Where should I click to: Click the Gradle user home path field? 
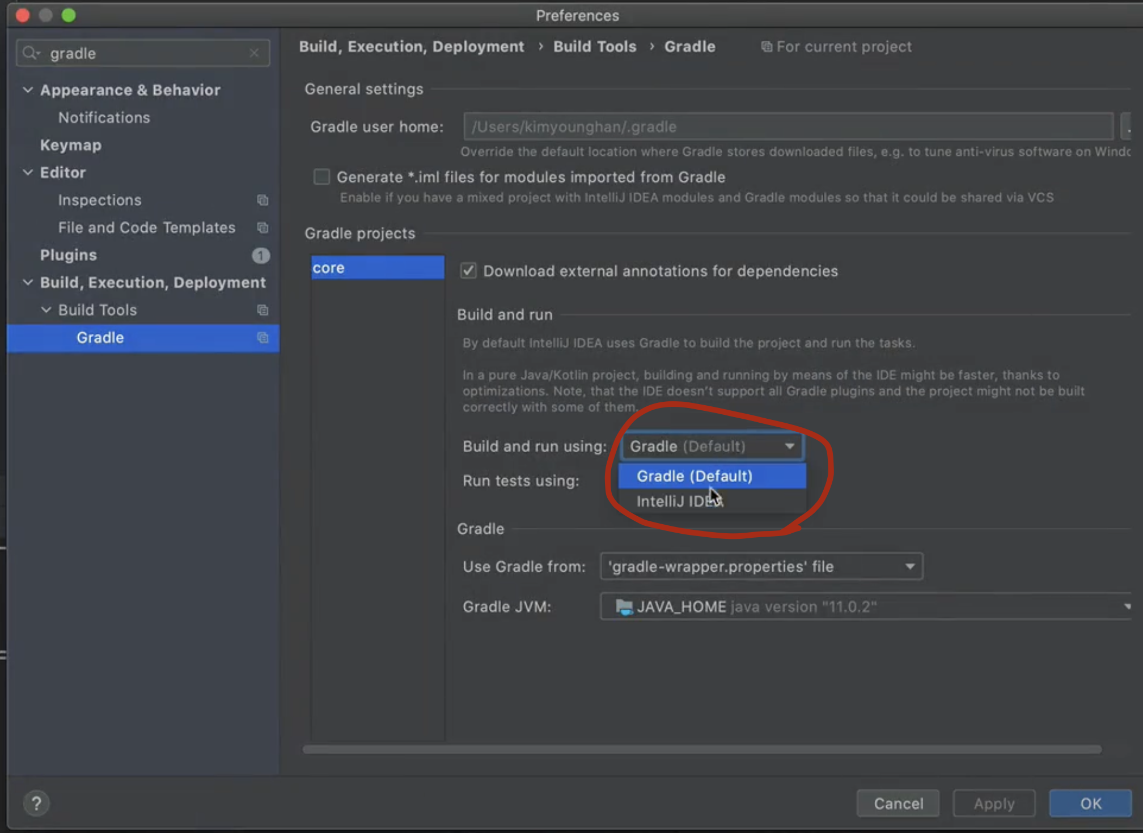click(788, 127)
